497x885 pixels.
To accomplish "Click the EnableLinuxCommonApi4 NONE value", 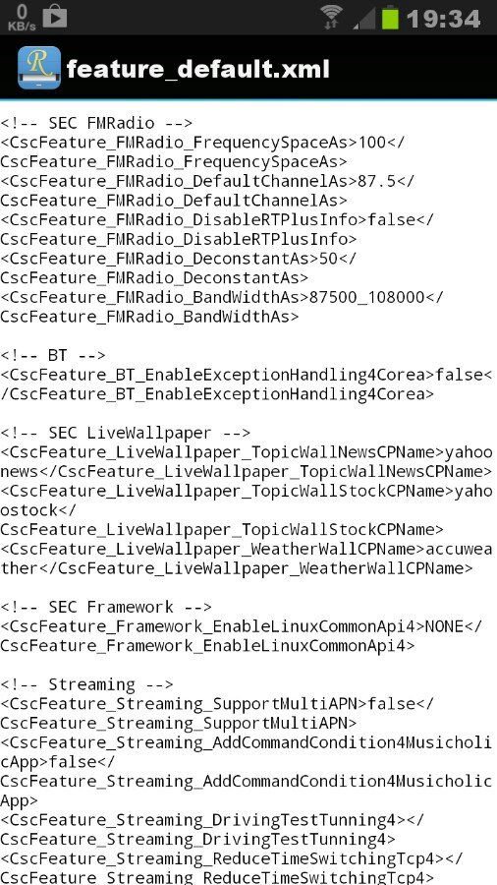I will point(444,625).
